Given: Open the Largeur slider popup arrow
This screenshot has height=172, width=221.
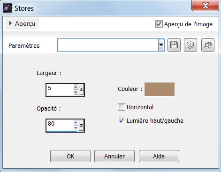Looking at the screenshot, I should [x=81, y=90].
